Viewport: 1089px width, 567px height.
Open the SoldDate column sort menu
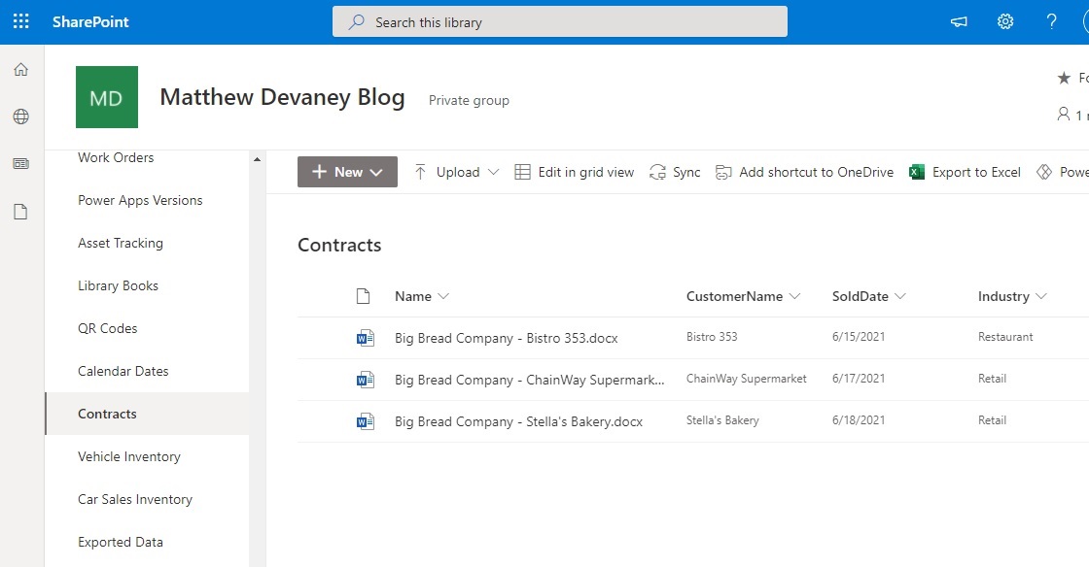coord(901,295)
